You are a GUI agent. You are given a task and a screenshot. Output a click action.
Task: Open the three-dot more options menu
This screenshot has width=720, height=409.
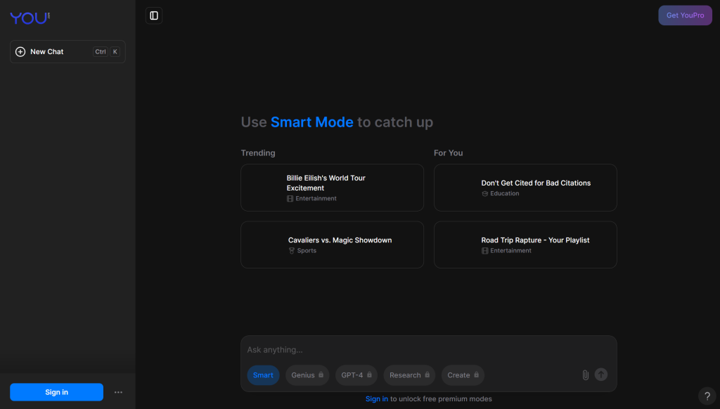(118, 392)
